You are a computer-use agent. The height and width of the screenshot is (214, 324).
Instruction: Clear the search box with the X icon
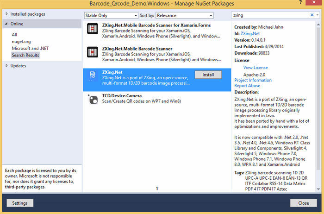pyautogui.click(x=312, y=15)
